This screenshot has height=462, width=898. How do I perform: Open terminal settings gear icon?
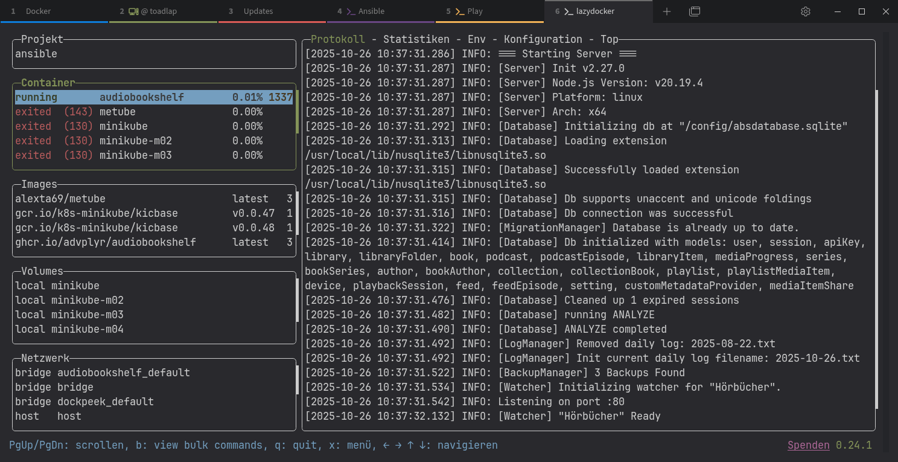point(805,11)
